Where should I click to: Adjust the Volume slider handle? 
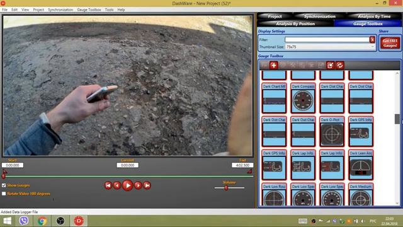click(x=226, y=188)
